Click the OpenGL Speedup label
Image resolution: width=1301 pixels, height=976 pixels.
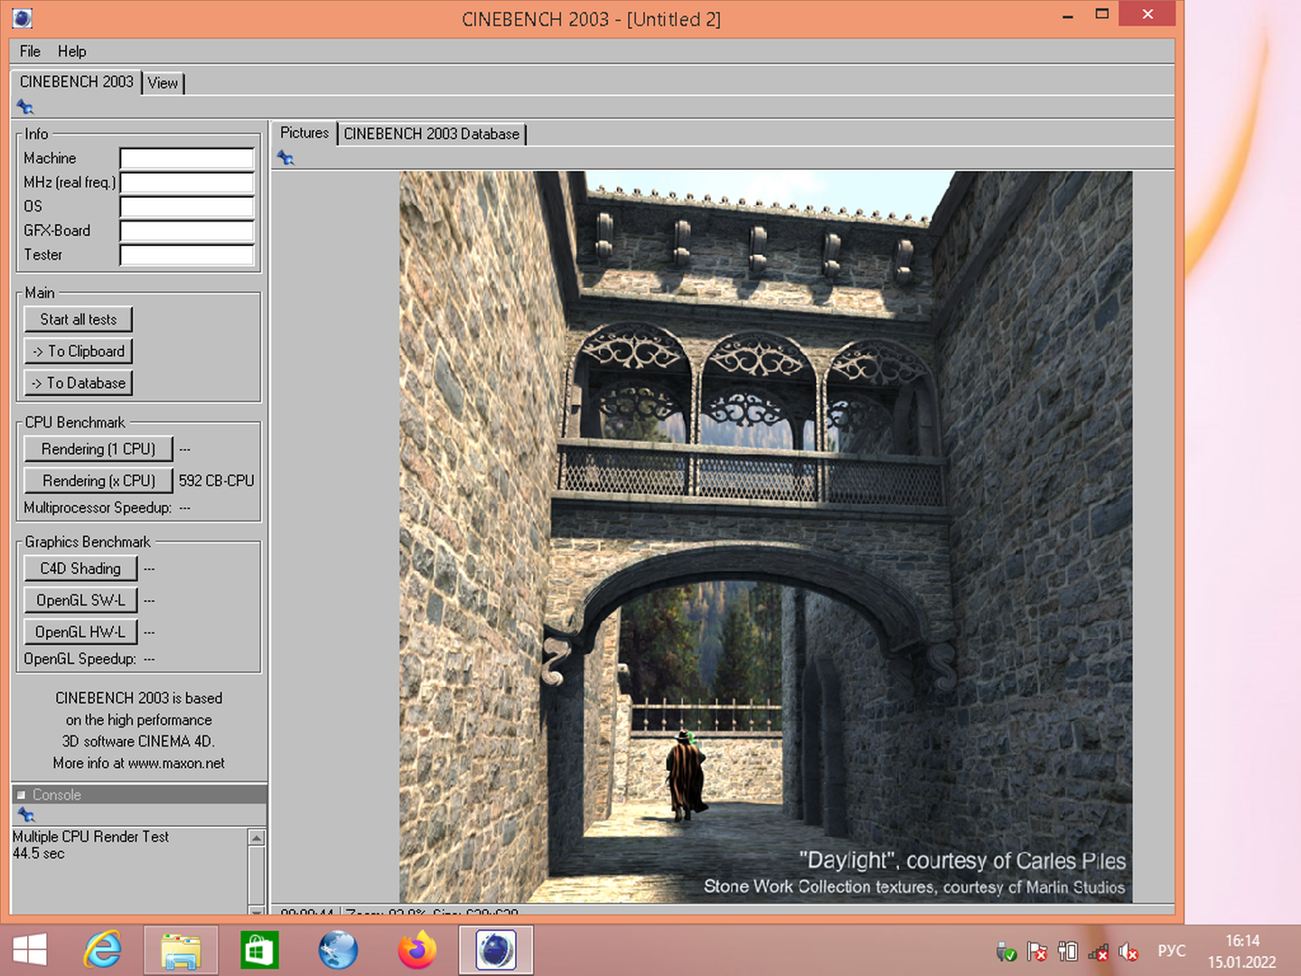pyautogui.click(x=80, y=659)
